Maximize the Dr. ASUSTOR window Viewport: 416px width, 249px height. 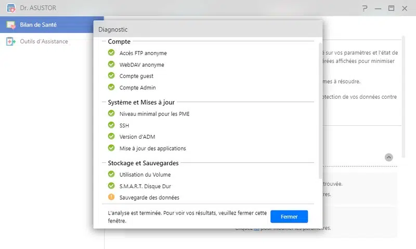(391, 8)
